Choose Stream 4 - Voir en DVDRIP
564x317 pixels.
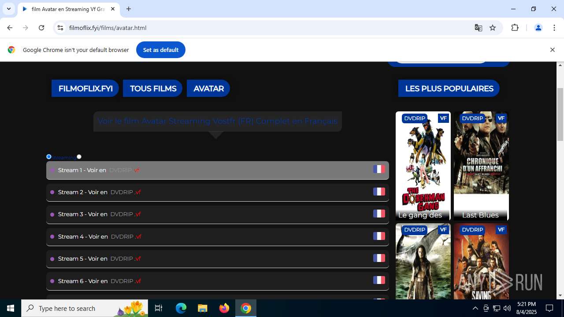(218, 236)
